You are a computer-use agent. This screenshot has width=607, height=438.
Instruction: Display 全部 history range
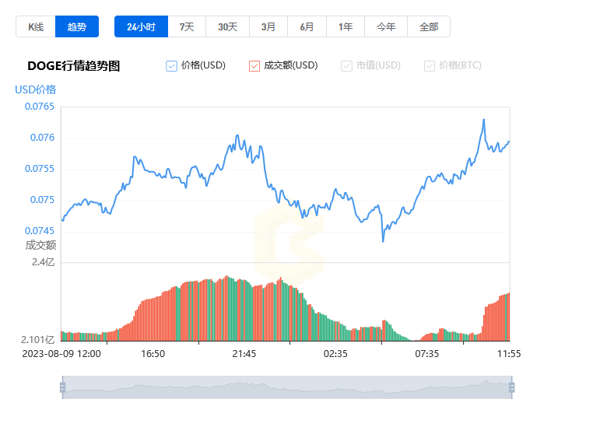tap(429, 26)
